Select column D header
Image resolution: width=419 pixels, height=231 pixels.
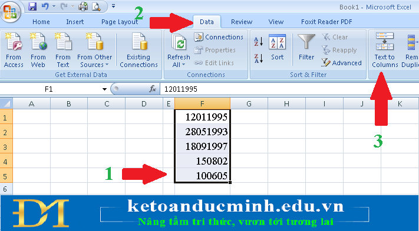point(144,103)
